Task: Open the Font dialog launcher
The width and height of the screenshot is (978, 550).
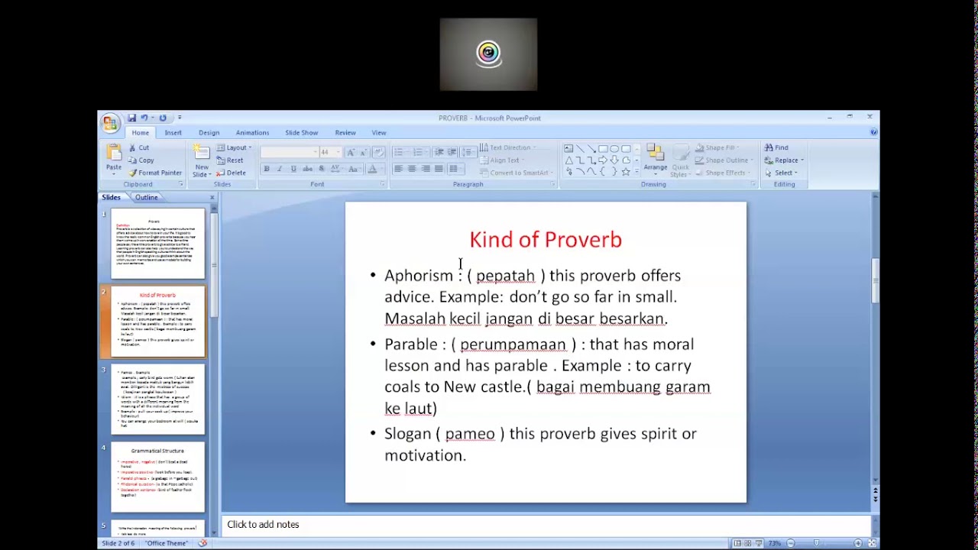Action: [x=381, y=184]
